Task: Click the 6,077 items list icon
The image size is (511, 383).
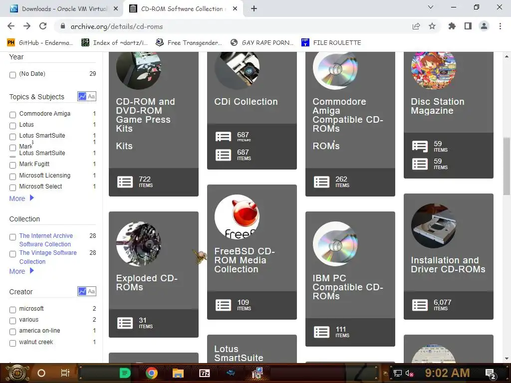Action: coord(420,305)
